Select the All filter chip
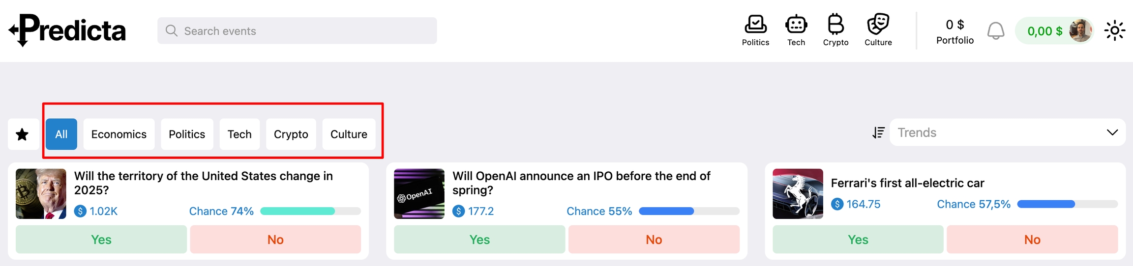The height and width of the screenshot is (266, 1133). point(61,134)
